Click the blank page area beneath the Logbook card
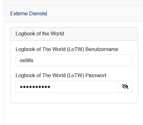 tap(73, 114)
